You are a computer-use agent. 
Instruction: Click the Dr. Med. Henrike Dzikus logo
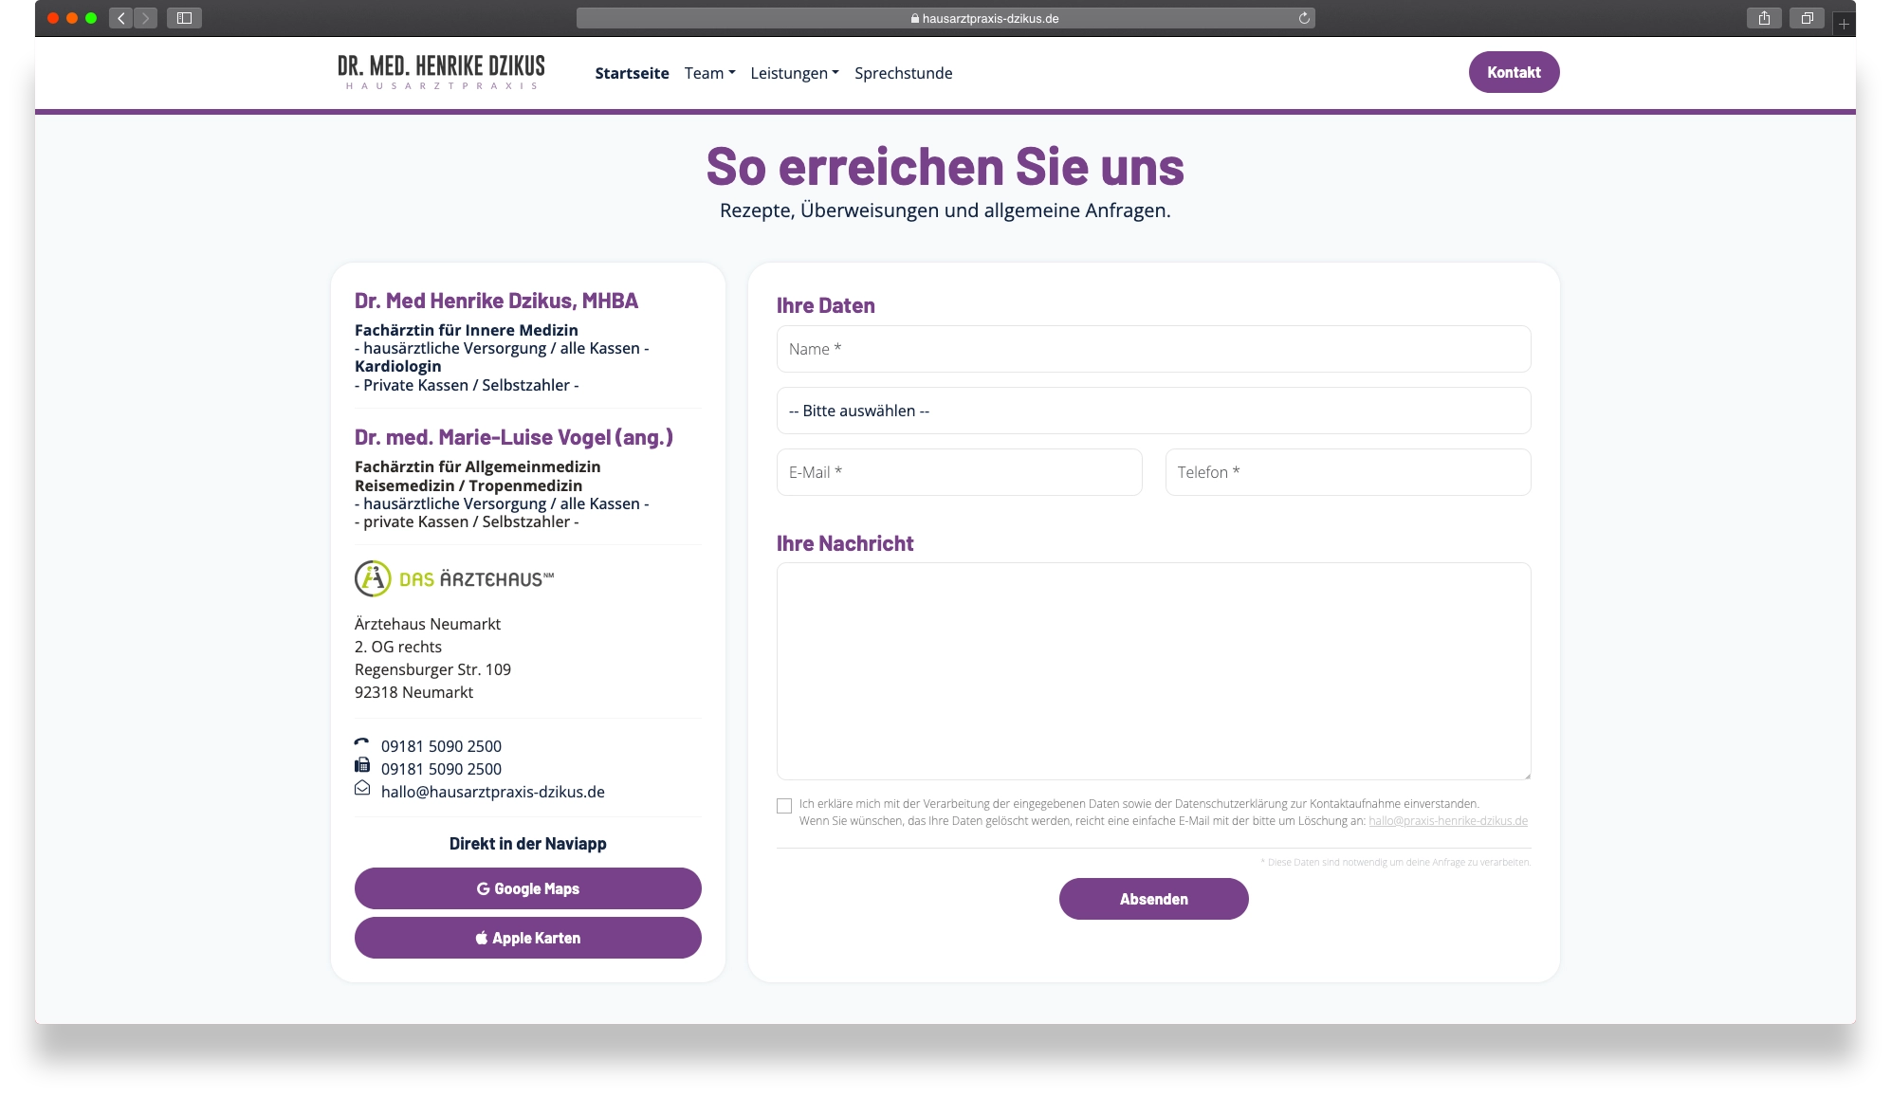(441, 72)
